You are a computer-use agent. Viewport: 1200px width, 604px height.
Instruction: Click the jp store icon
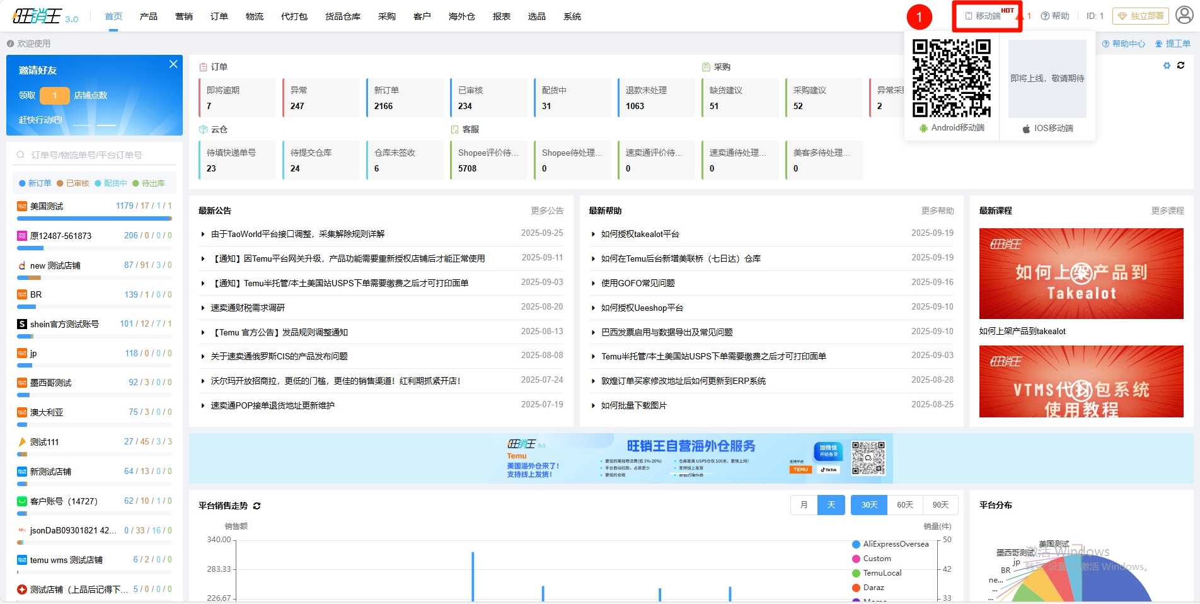tap(22, 353)
